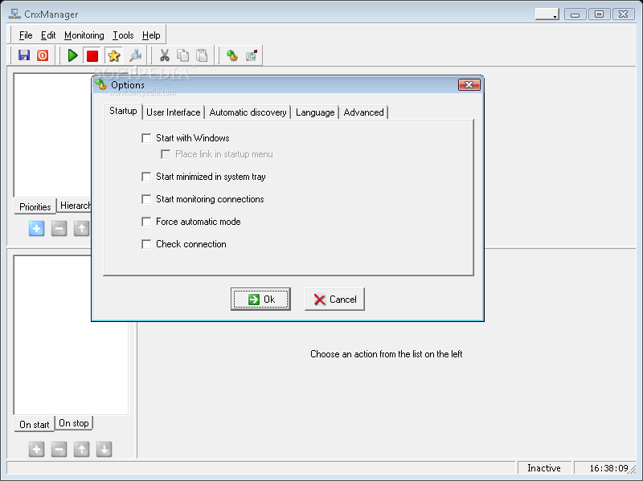
Task: Select the Hierarchy tab
Action: pos(74,206)
